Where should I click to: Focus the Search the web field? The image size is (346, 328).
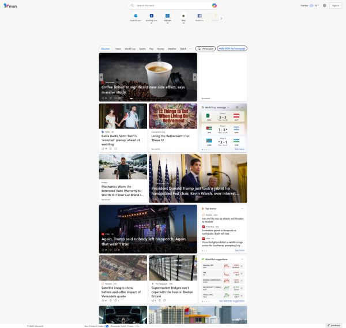click(x=173, y=6)
